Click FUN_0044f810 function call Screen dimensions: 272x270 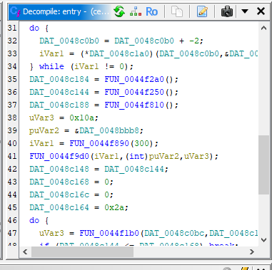[x=134, y=105]
